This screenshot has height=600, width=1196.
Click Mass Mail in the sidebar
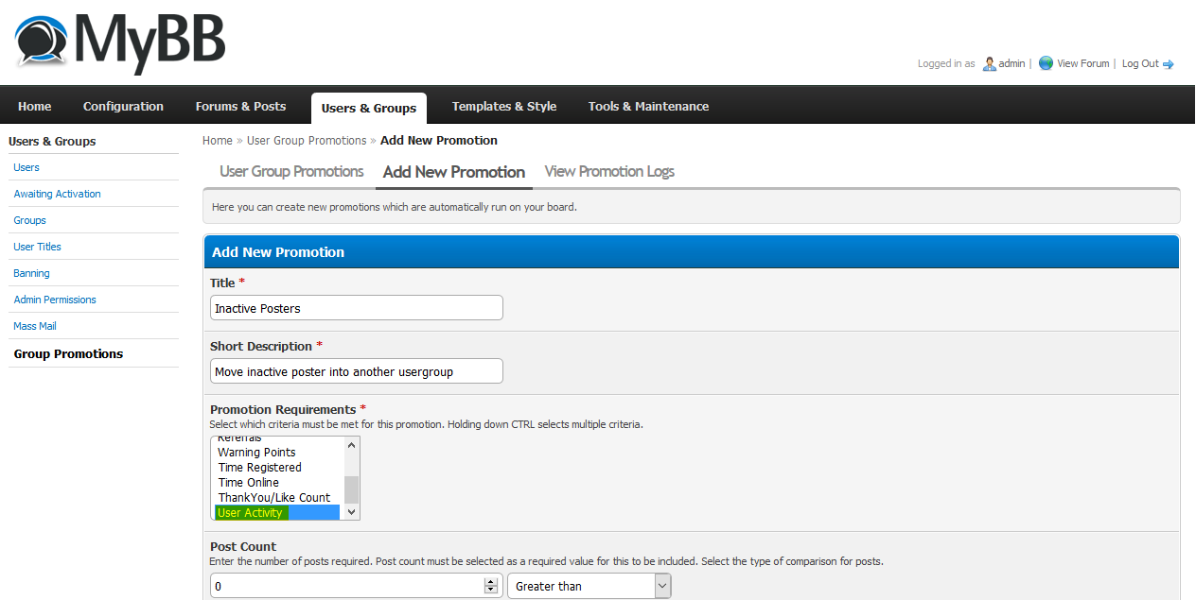click(x=35, y=326)
